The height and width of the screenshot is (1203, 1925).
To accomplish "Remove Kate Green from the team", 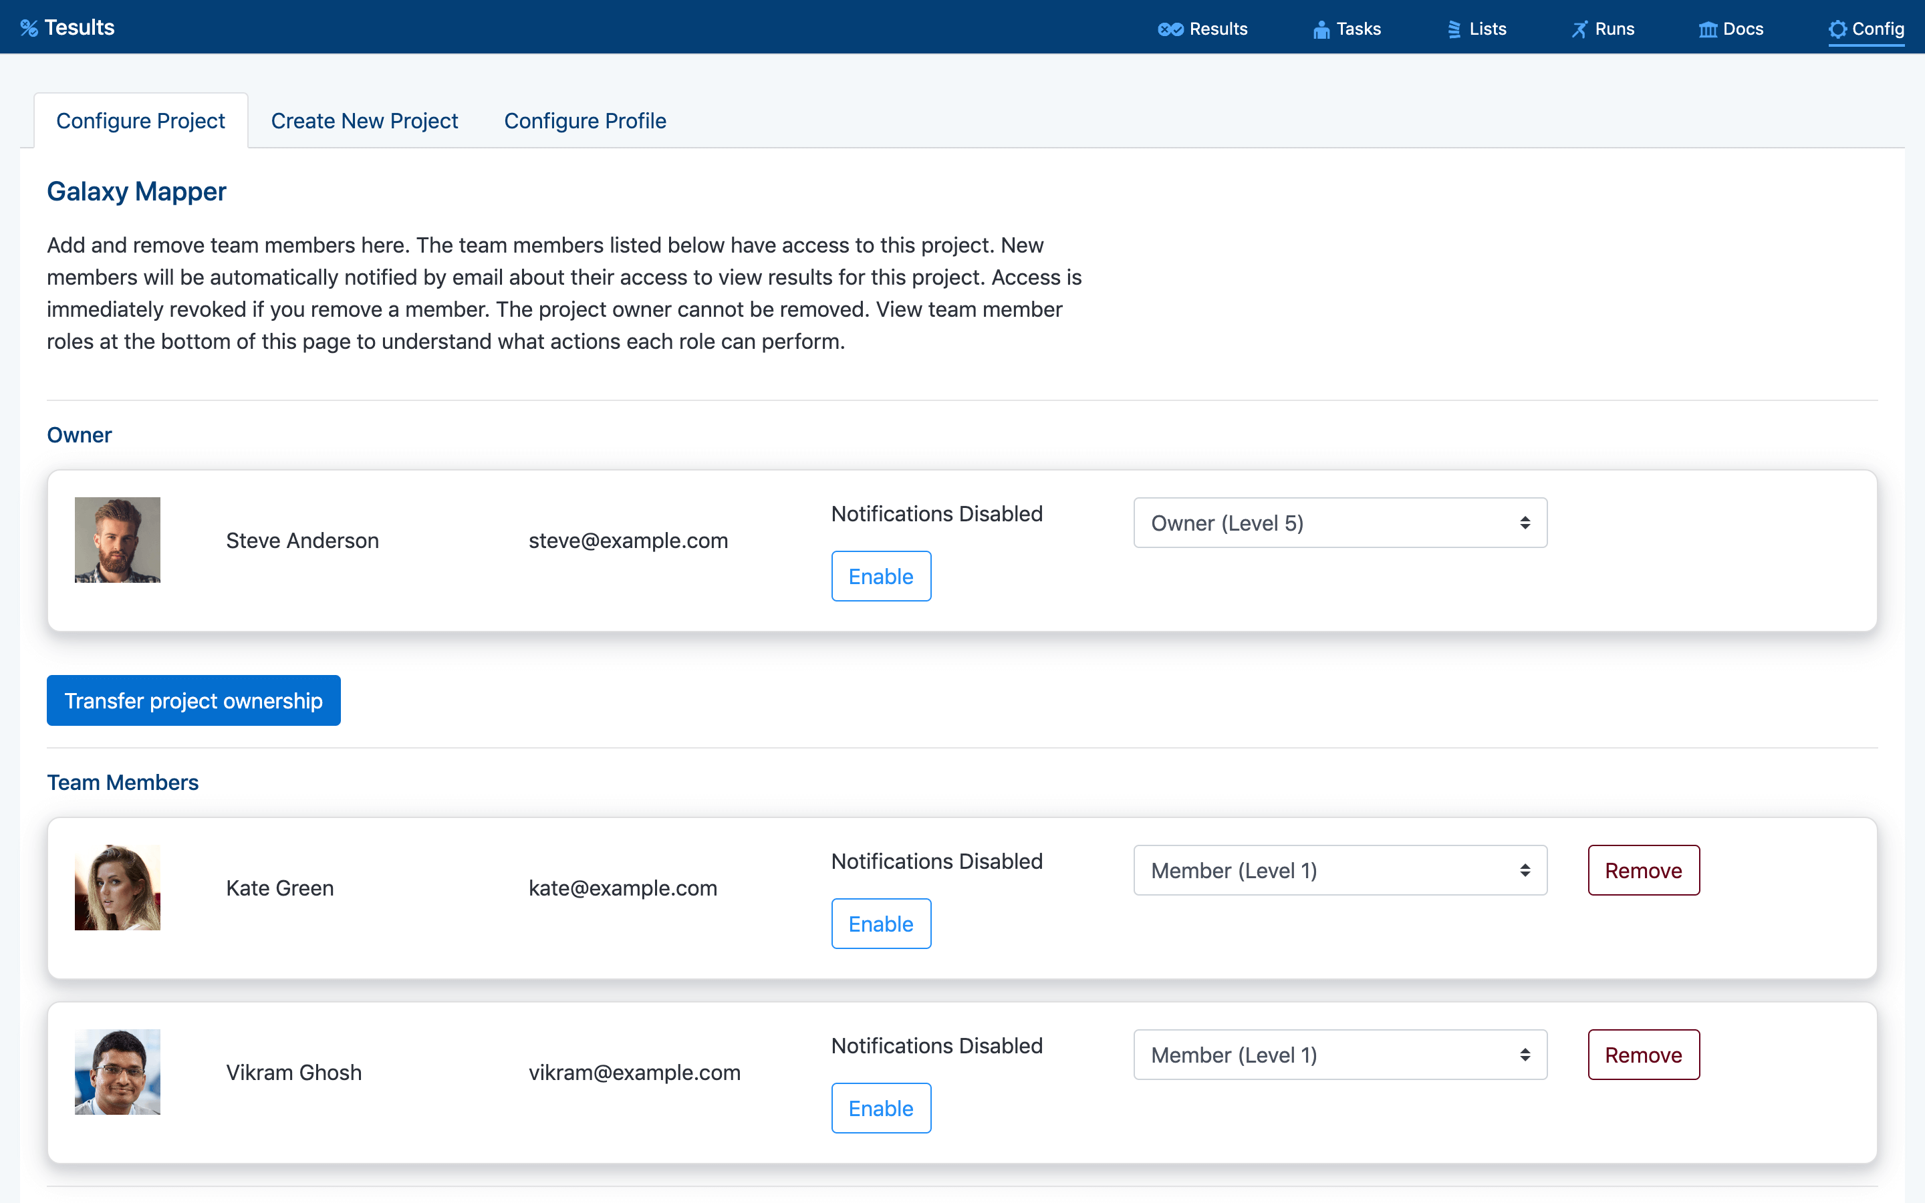I will (1644, 870).
